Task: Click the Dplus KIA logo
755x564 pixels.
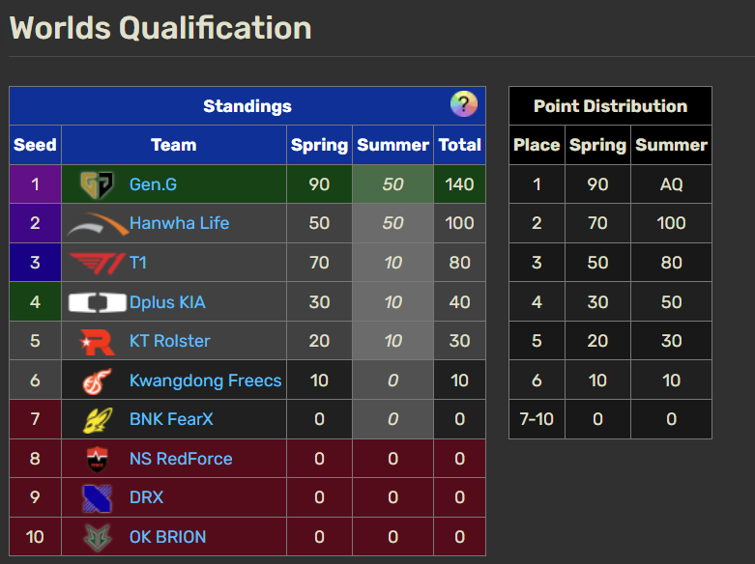Action: (x=98, y=302)
